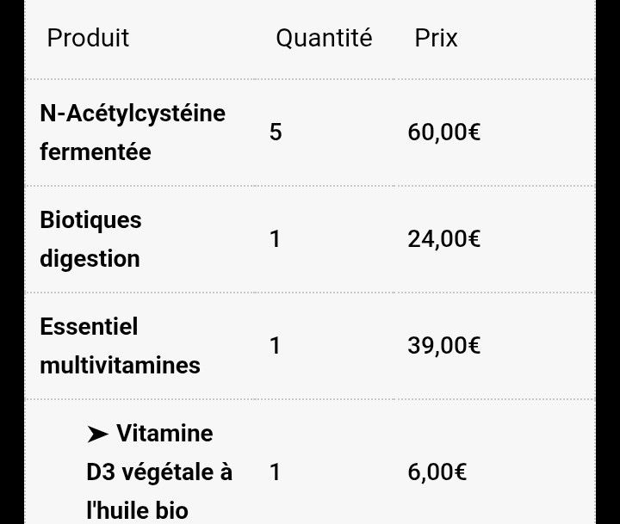
Task: Click the arrow icon before Vitamine D3
Action: [97, 434]
